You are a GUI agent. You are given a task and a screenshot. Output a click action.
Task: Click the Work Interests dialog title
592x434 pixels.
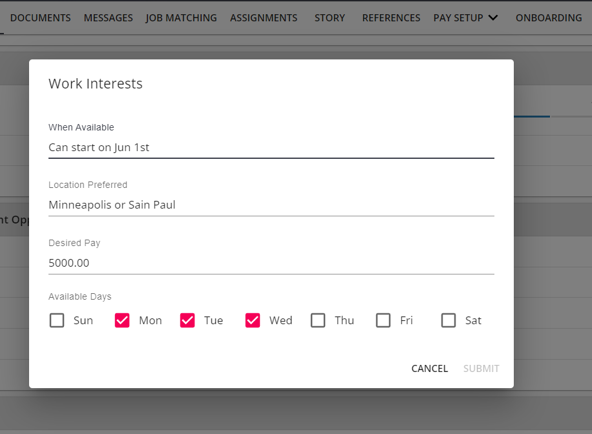coord(96,83)
